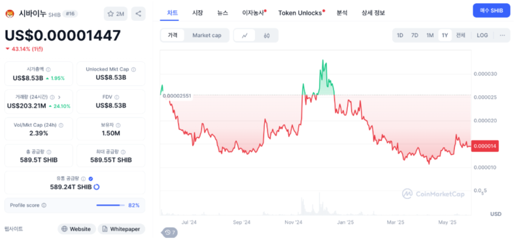Screen dimensions: 523x240
Task: Open the Token Unlocks tab
Action: tap(300, 13)
